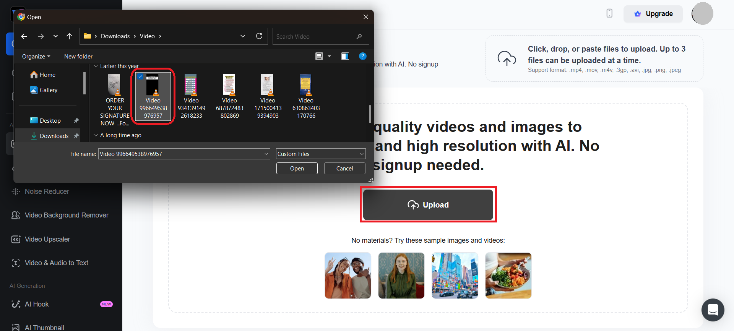Click the cloud upload icon in drop zone
This screenshot has height=331, width=734.
point(507,58)
